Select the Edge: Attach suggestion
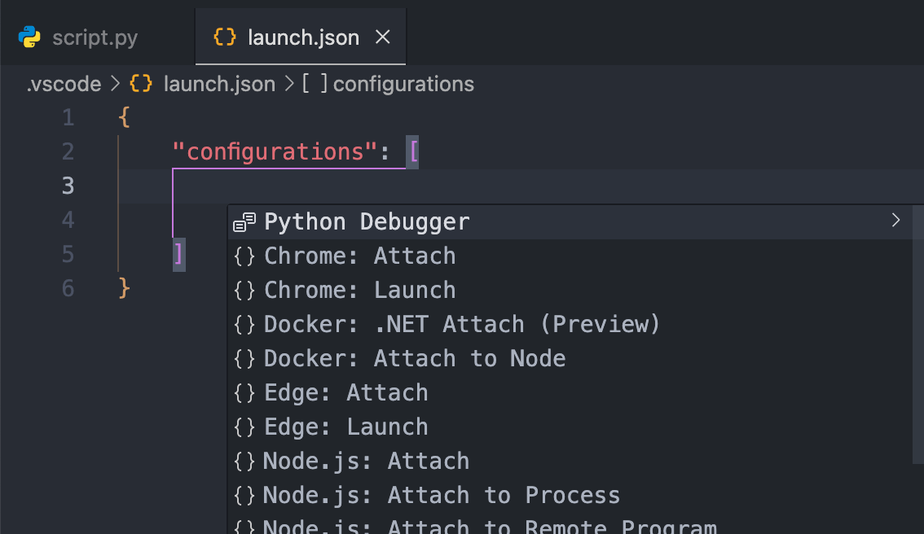 (x=345, y=393)
